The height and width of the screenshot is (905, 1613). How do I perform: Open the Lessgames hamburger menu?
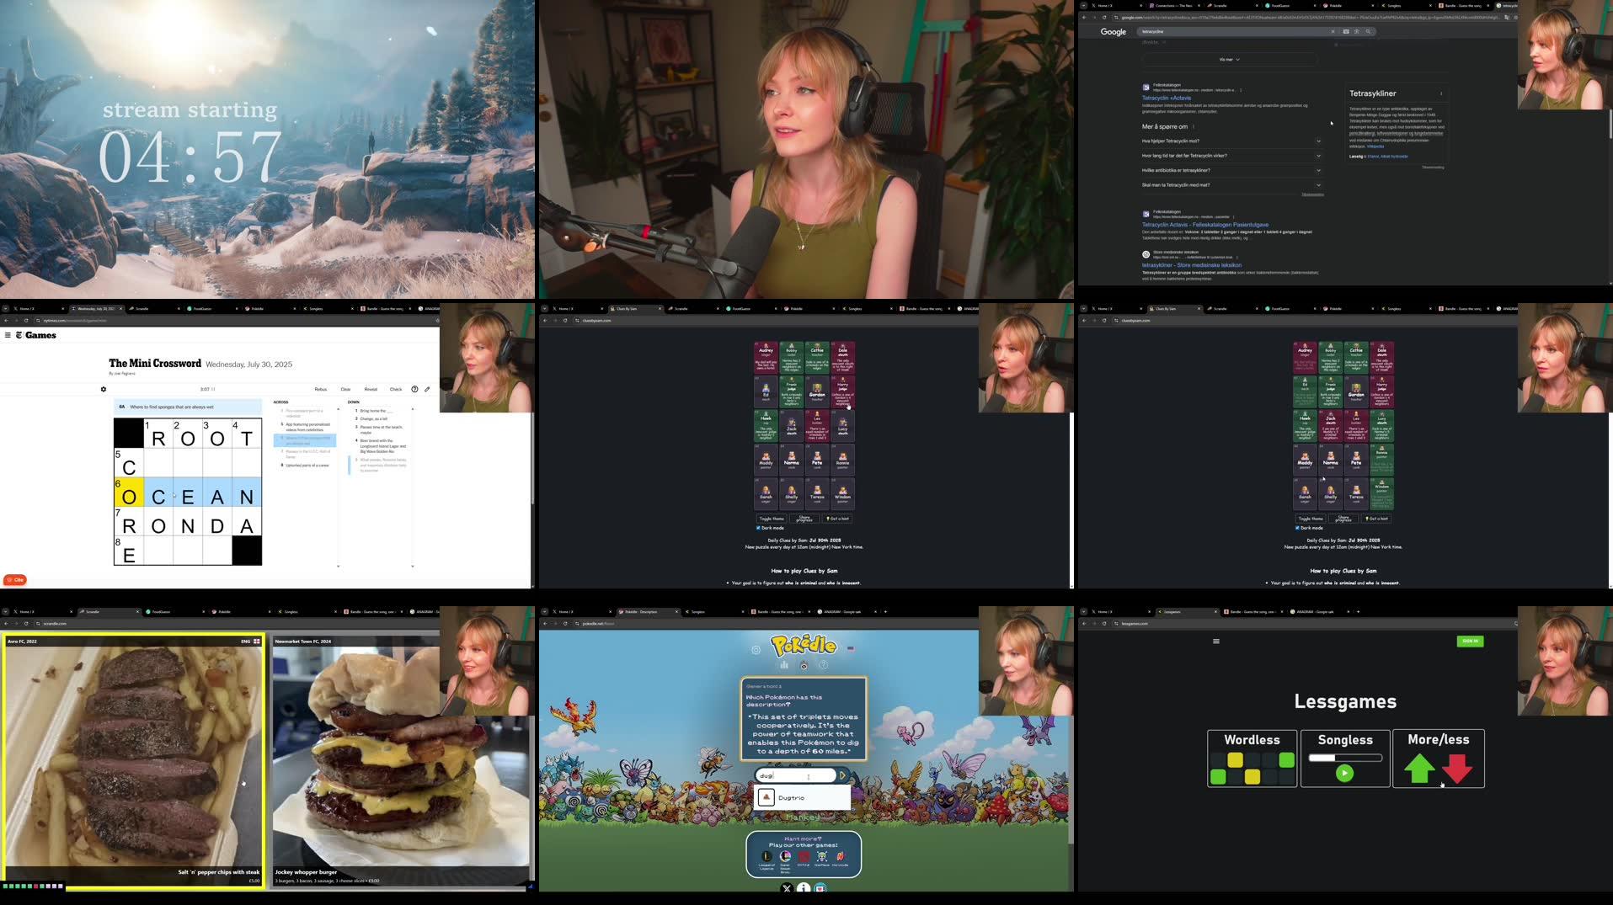[x=1215, y=641]
